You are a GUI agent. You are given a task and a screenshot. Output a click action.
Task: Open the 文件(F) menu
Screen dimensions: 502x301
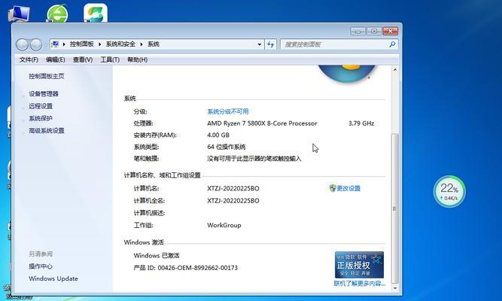(29, 59)
